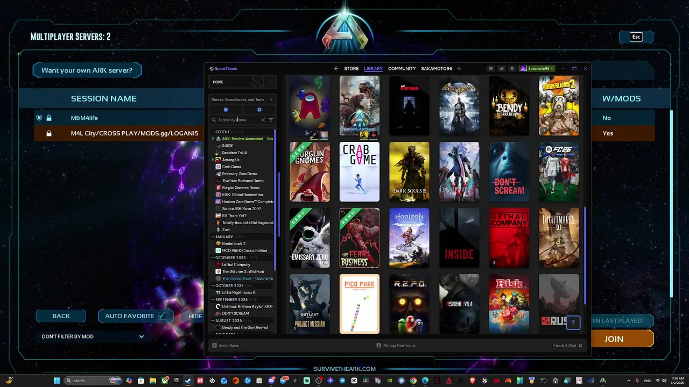Click the Borderlands 2 icon in sidebar list
This screenshot has width=689, height=387.
pos(218,243)
